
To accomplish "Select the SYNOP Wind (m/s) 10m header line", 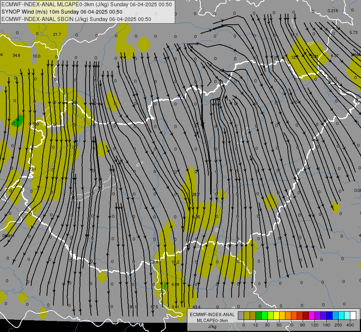I will point(62,12).
